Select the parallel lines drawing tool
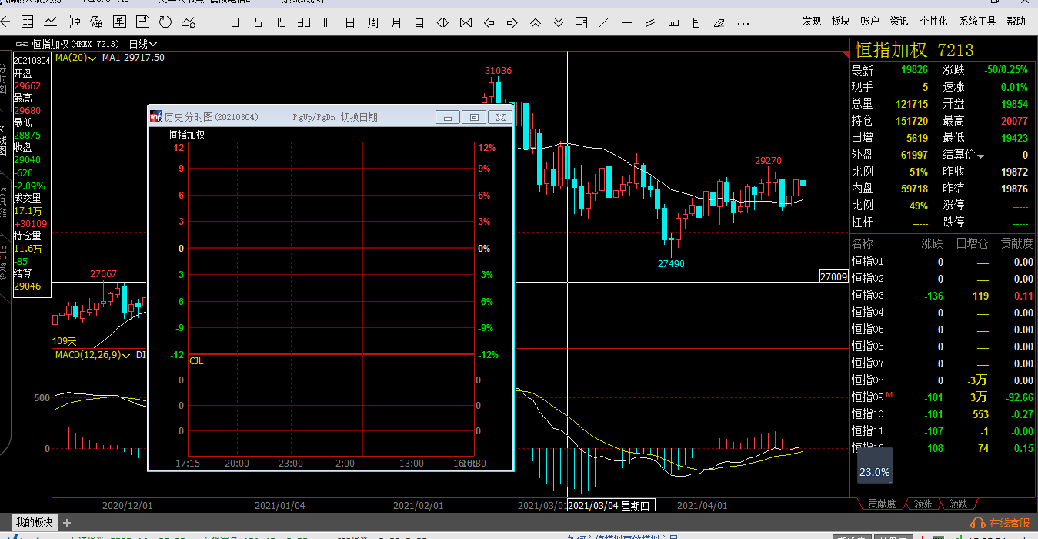This screenshot has width=1038, height=539. 650,22
